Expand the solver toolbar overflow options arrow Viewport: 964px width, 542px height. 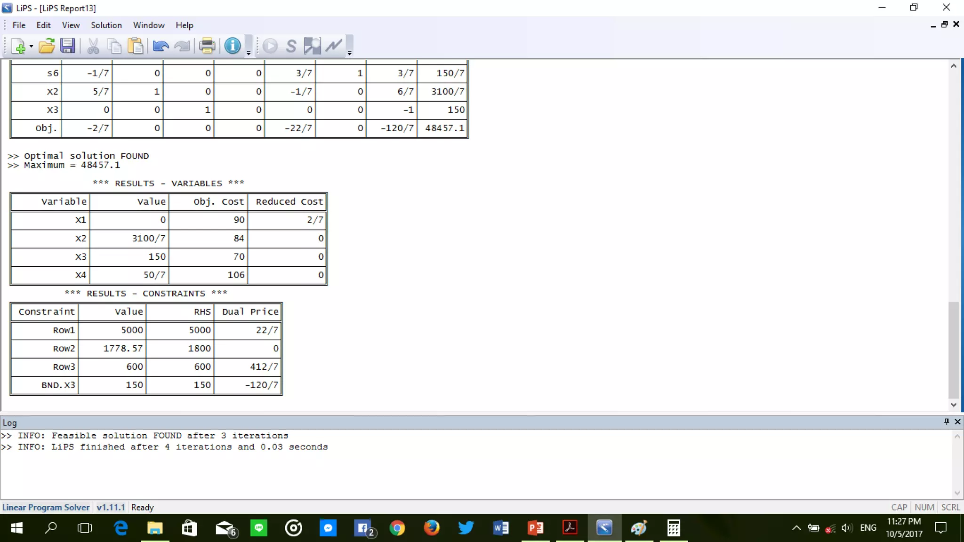(x=349, y=53)
